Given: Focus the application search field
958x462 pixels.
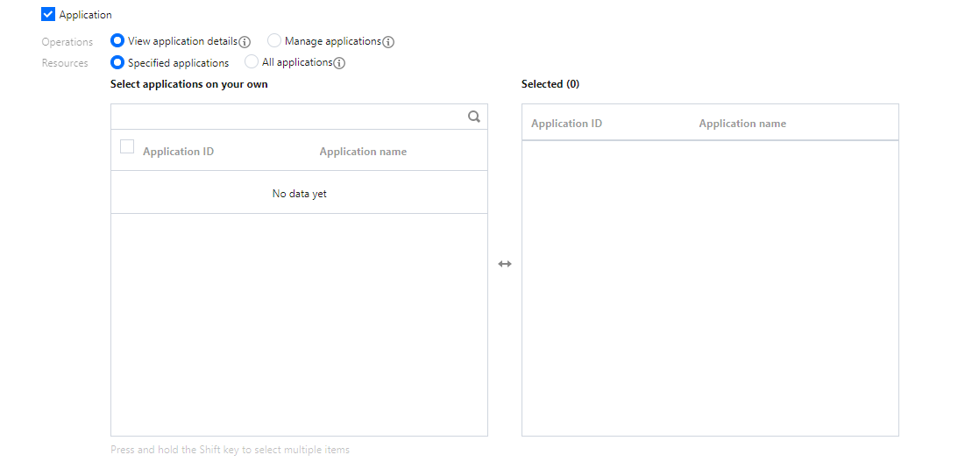Looking at the screenshot, I should click(x=289, y=117).
